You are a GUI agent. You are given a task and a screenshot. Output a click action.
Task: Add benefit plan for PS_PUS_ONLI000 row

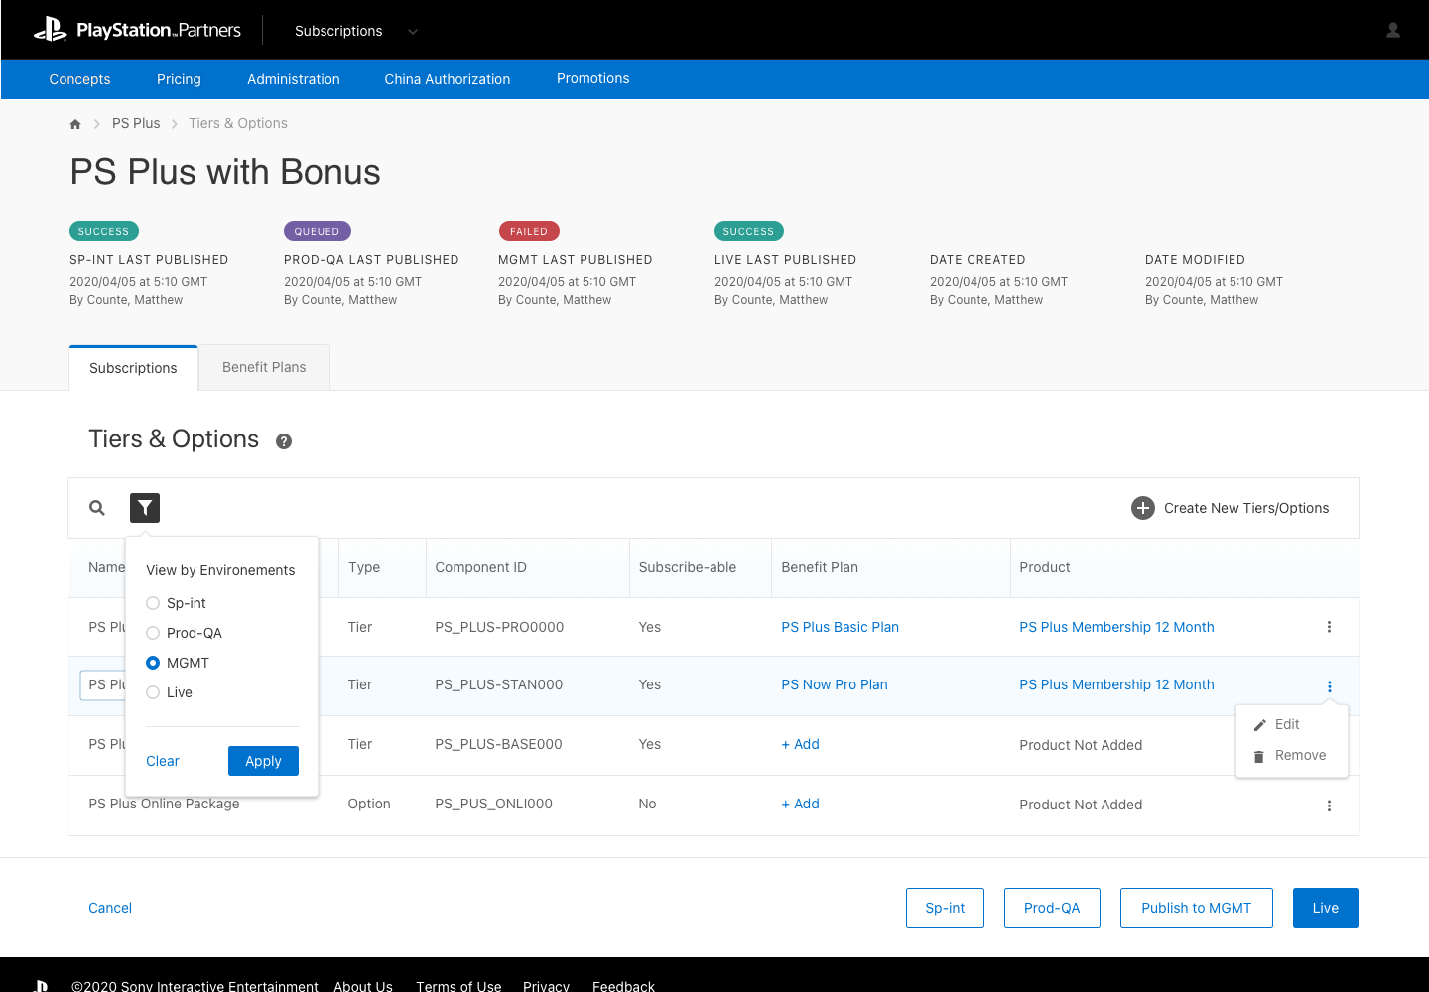[801, 804]
